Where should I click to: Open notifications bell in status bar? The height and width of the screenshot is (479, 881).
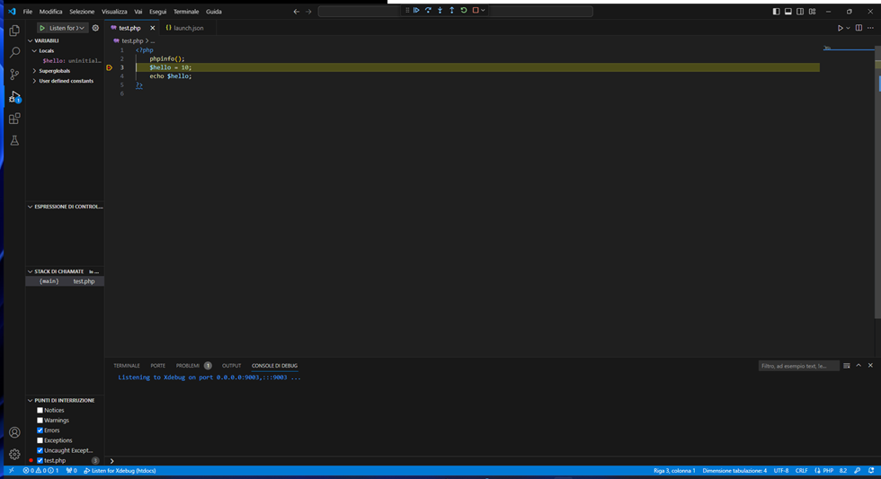tap(871, 471)
